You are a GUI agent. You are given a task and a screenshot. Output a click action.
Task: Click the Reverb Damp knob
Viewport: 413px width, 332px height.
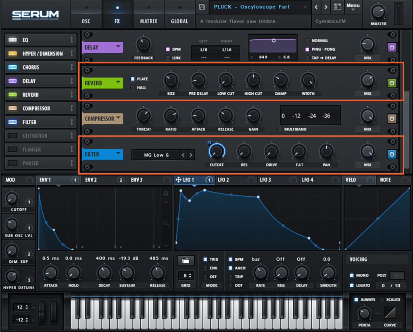(x=281, y=80)
